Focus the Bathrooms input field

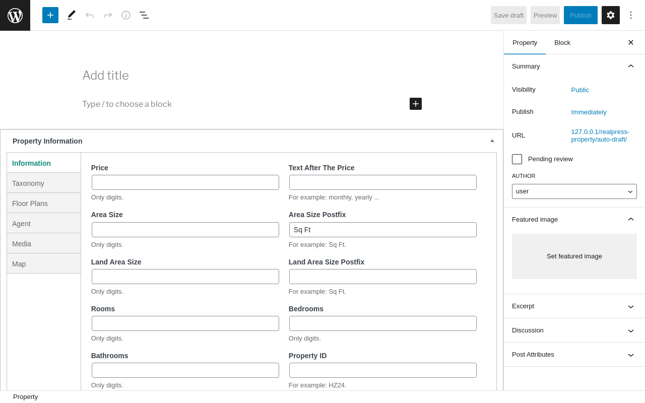(185, 370)
